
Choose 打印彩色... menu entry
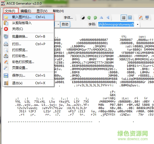coord(28,56)
